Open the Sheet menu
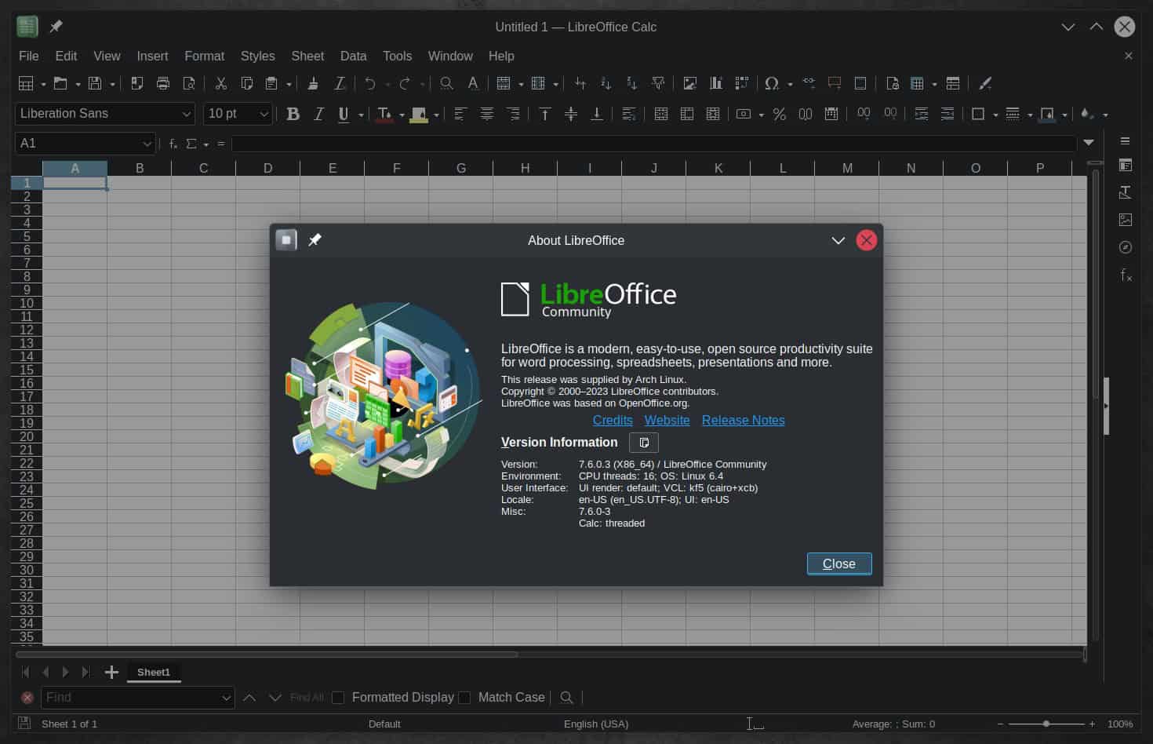This screenshot has height=744, width=1153. [307, 56]
